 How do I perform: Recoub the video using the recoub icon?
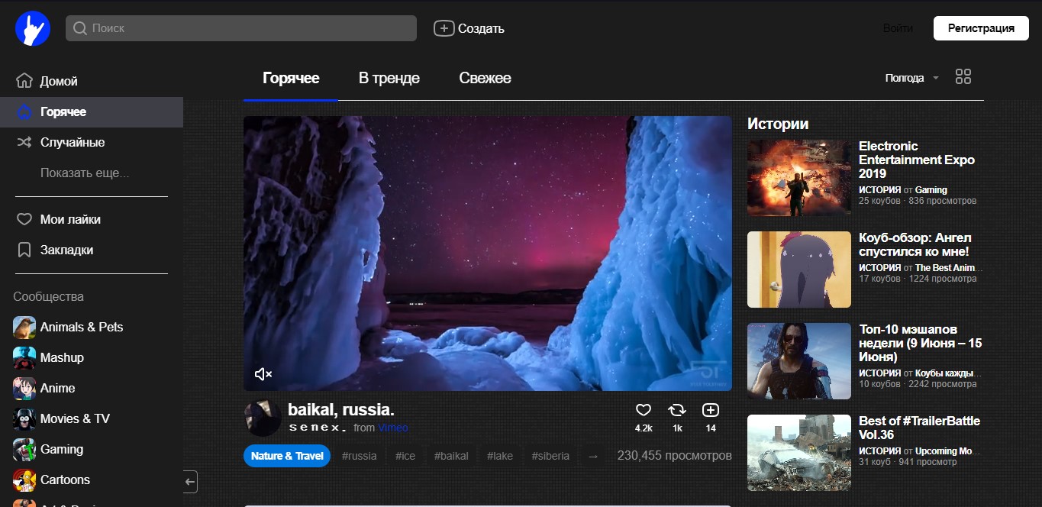click(x=676, y=410)
